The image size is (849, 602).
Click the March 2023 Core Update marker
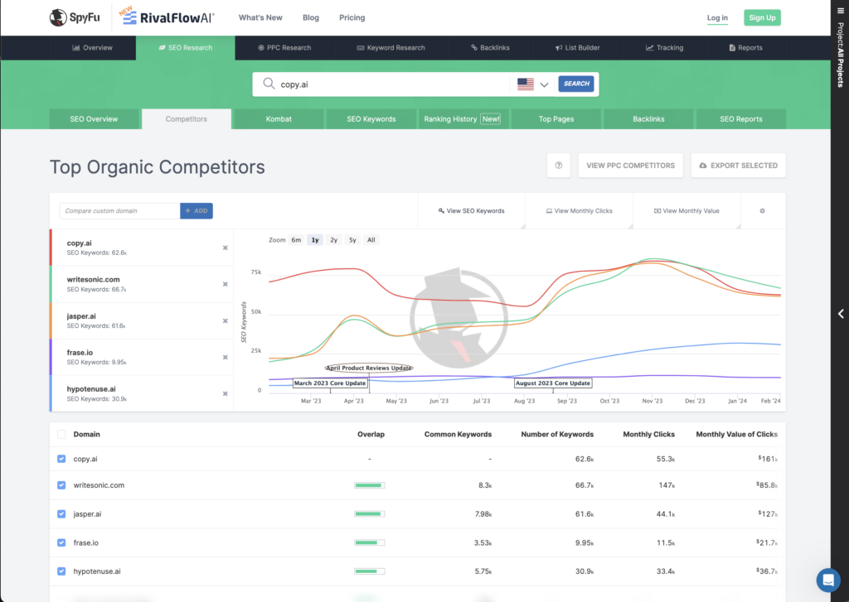click(330, 383)
